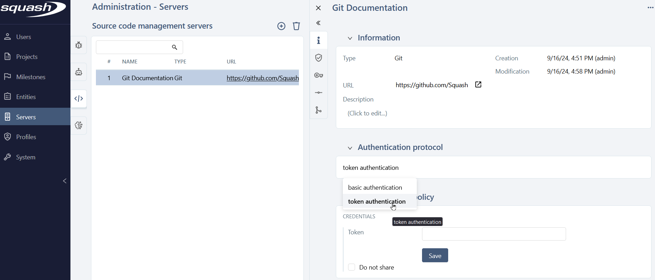The height and width of the screenshot is (280, 655).
Task: Go to Projects in sidebar
Action: (x=27, y=57)
